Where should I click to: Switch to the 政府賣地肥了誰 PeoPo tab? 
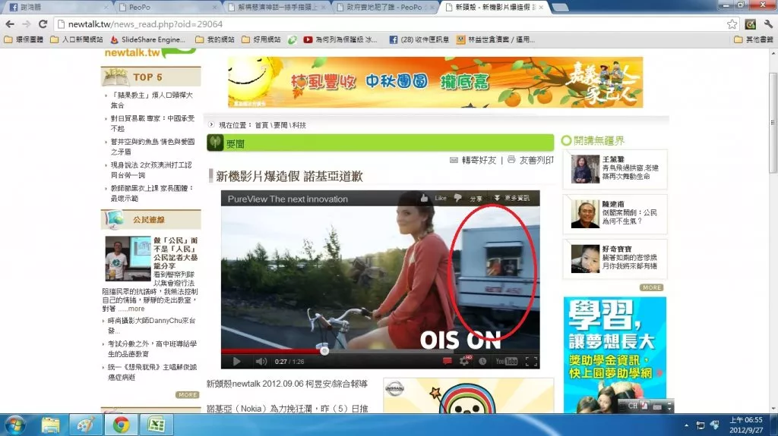(384, 7)
